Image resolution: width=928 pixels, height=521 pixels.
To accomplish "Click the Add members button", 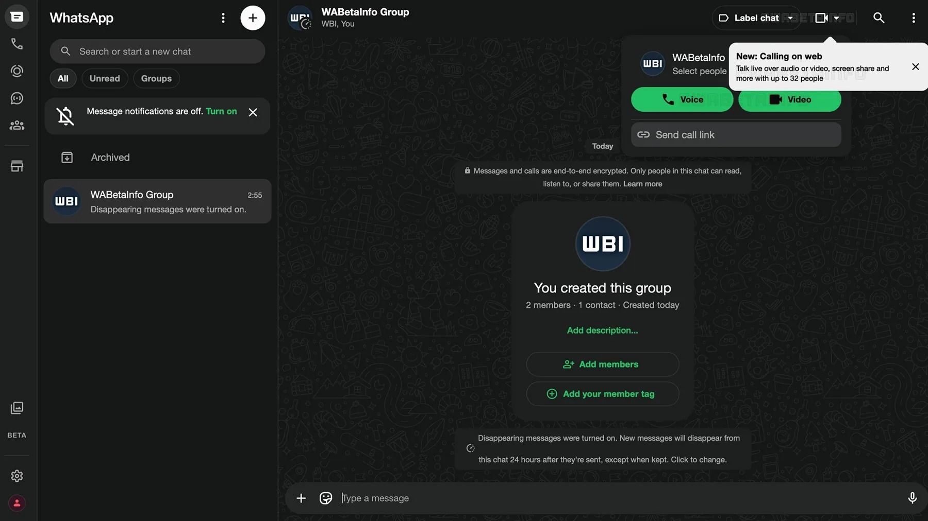I will coord(602,364).
